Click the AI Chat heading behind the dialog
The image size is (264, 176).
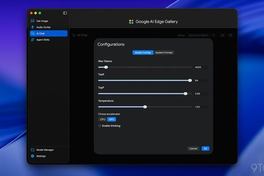(x=82, y=35)
